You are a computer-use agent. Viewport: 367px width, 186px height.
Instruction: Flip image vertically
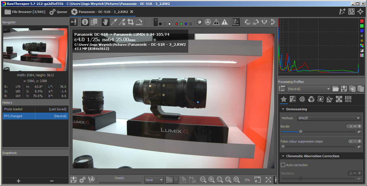pyautogui.click(x=272, y=22)
